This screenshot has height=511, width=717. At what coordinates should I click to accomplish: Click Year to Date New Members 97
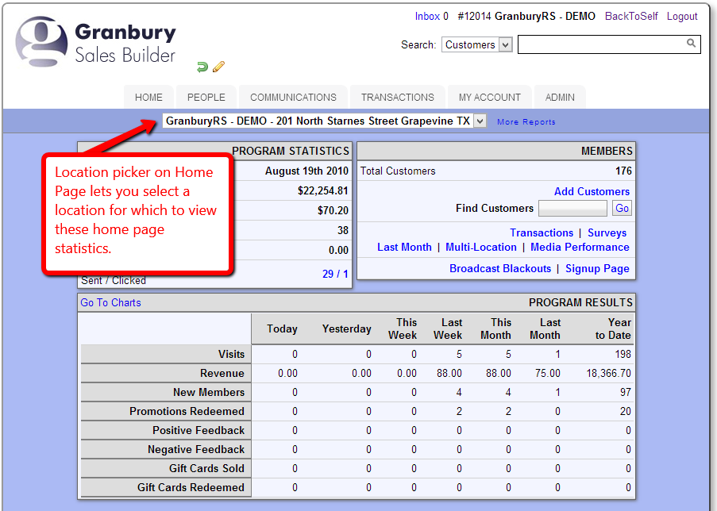point(626,392)
